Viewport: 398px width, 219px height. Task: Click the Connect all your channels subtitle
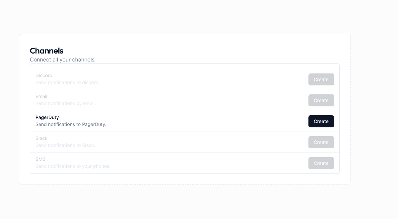[x=62, y=59]
